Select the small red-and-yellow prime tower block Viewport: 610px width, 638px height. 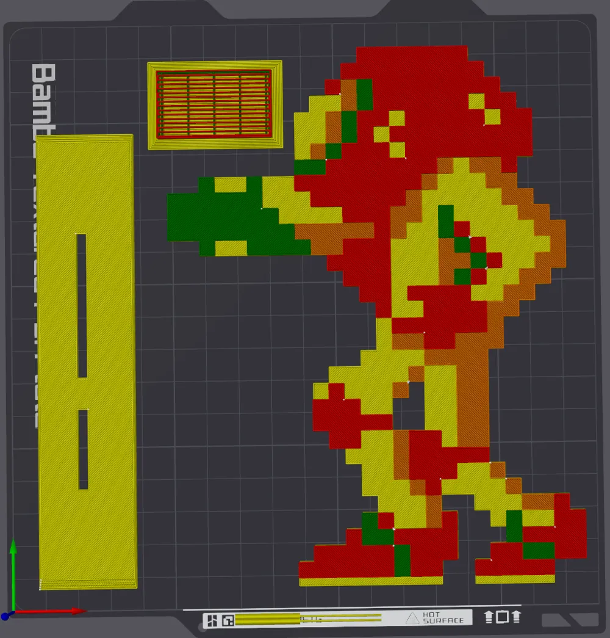coord(214,105)
